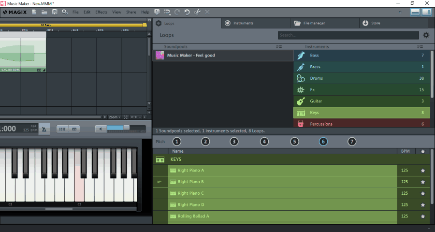Screen dimensions: 435x232
Task: Click the delete X icon in toolbar
Action: pos(207,12)
